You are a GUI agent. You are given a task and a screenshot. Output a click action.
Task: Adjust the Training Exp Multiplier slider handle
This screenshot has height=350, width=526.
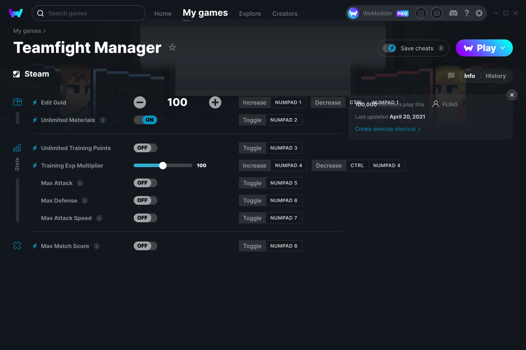coord(163,165)
